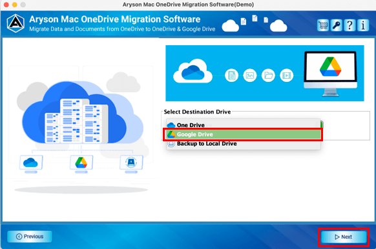Choose Google Drive as the destination drive
The height and width of the screenshot is (249, 376).
click(x=243, y=134)
